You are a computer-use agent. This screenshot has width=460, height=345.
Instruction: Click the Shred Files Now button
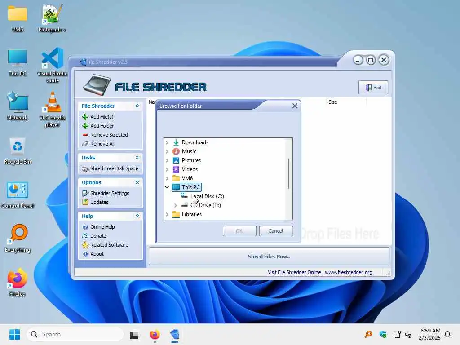269,257
